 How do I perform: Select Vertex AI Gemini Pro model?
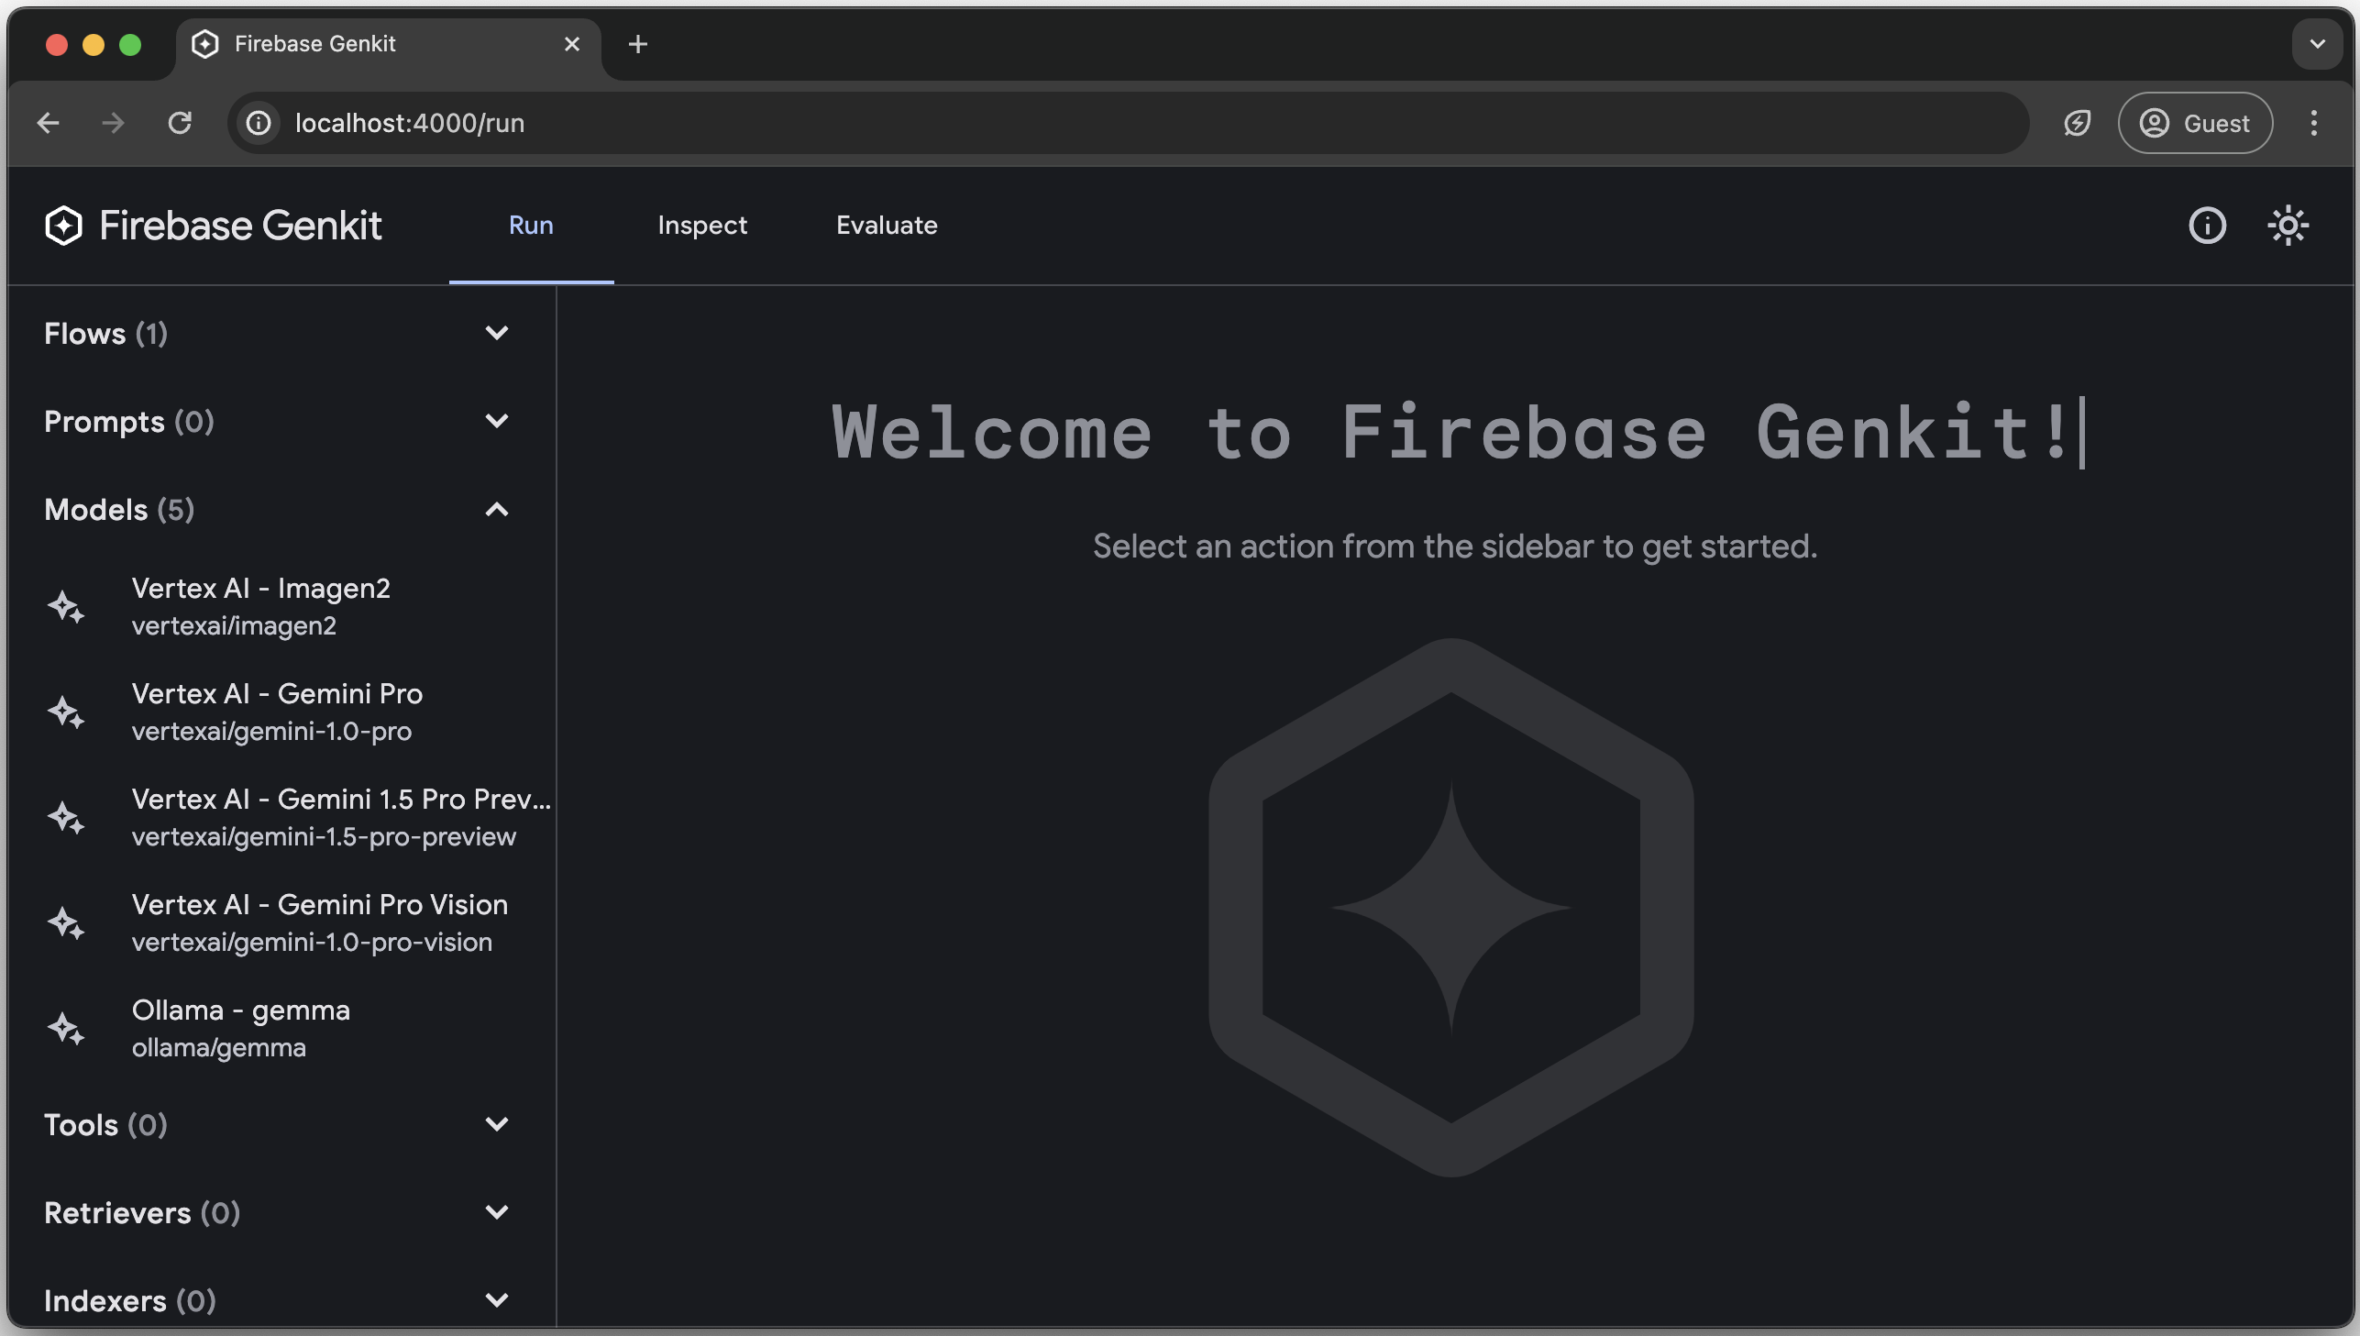point(276,712)
